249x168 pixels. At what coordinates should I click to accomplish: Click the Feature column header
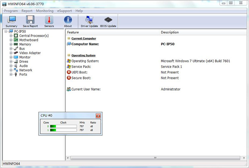(73, 32)
